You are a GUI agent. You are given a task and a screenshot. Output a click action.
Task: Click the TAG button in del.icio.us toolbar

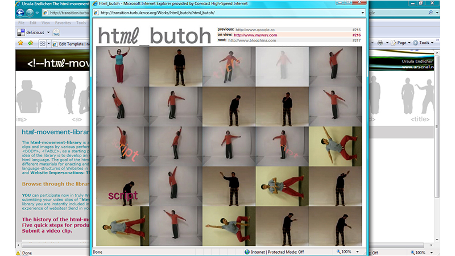pos(56,33)
